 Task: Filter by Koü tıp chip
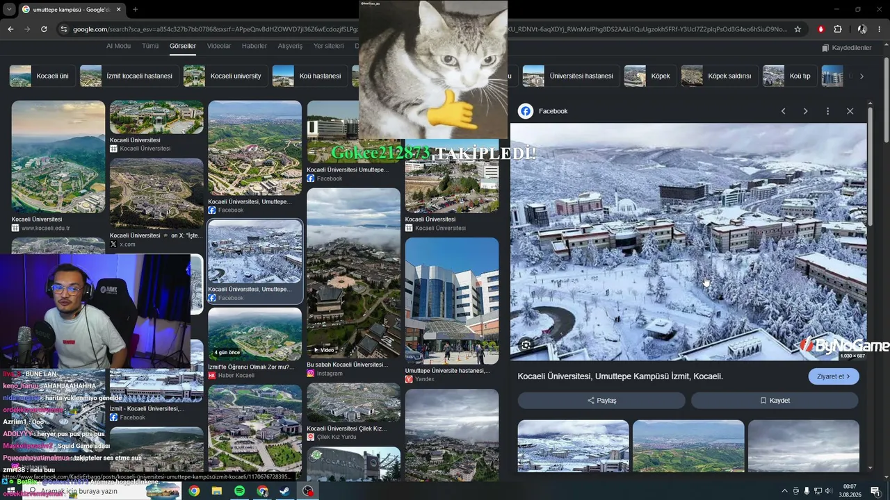790,76
